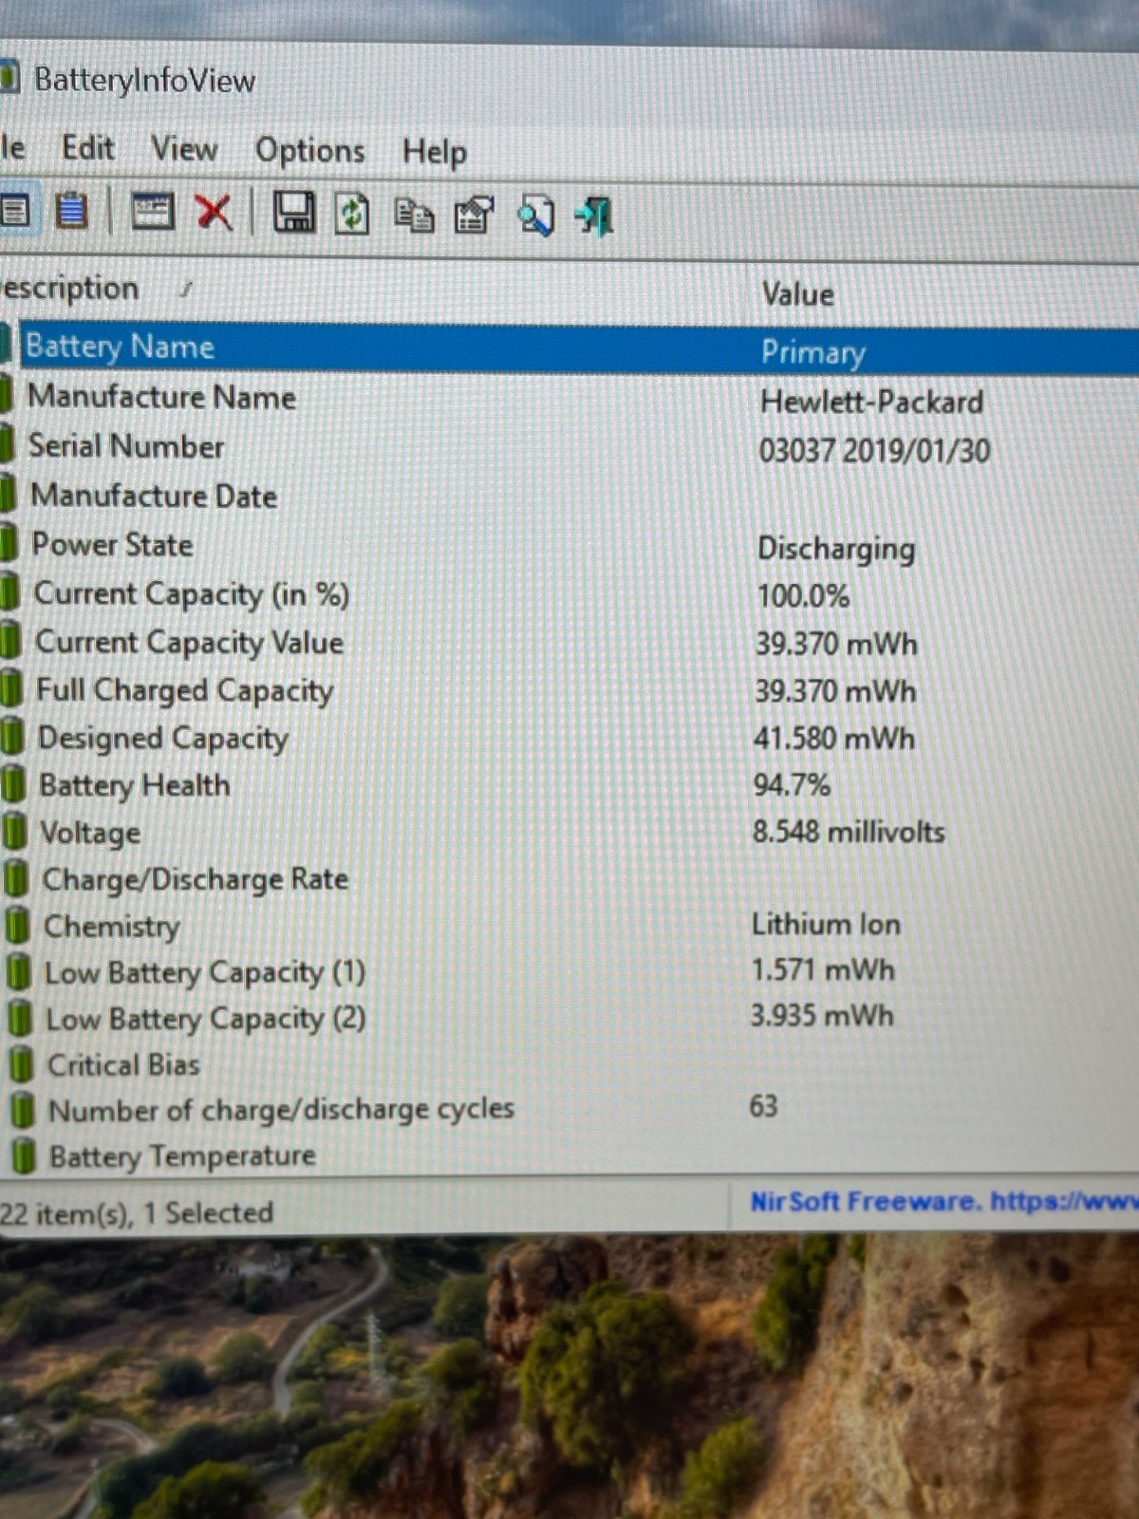
Task: Click the red X clear log icon
Action: pos(214,212)
